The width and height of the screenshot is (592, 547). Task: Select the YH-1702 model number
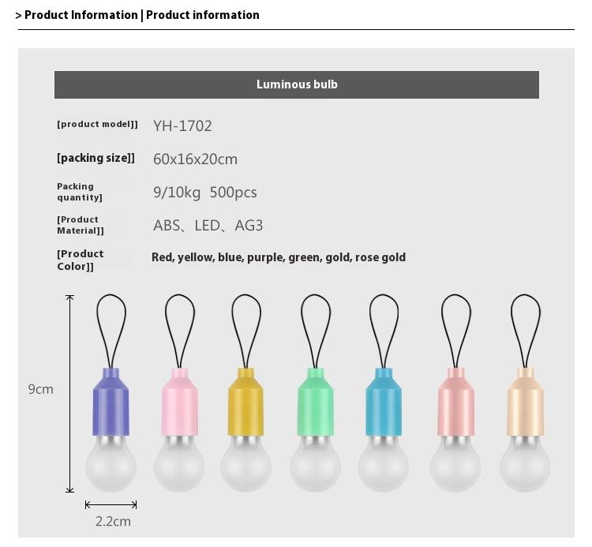[x=182, y=126]
